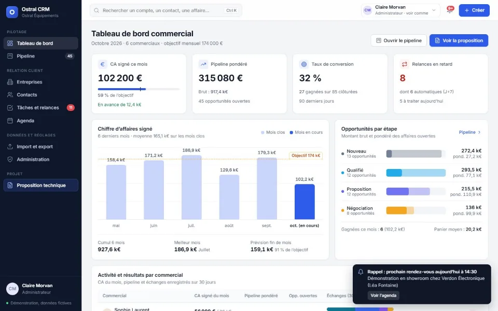Click the dark blue oct. bar
The height and width of the screenshot is (311, 498).
click(x=305, y=202)
